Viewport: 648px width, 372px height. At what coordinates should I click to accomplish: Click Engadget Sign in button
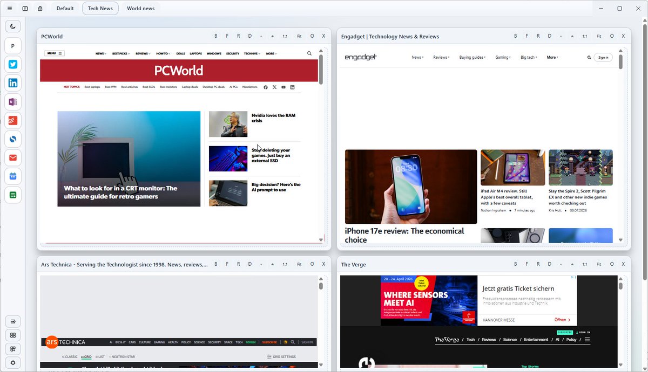603,57
